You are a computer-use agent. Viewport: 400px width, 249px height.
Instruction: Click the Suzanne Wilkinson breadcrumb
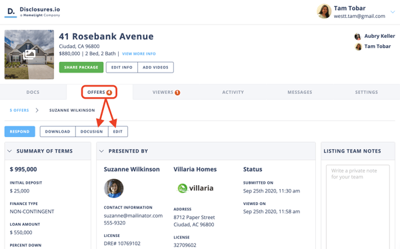click(x=72, y=111)
